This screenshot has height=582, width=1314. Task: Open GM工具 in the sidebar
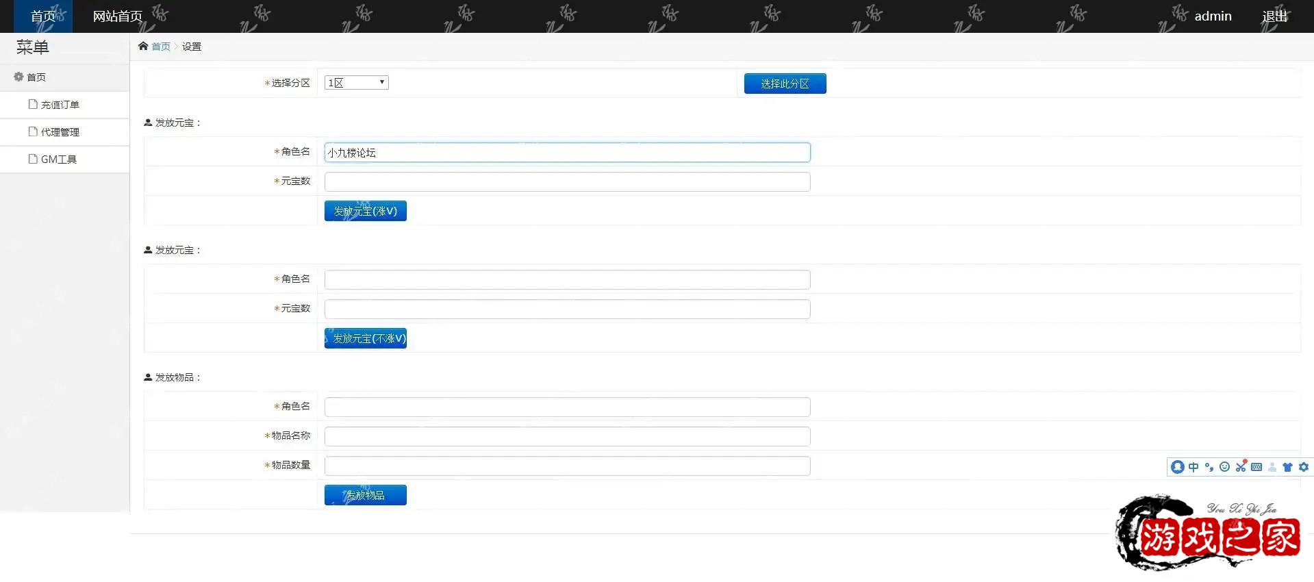pos(58,160)
